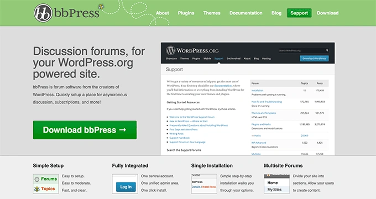Viewport: 376px width, 199px height.
Task: Click Mobile in the WordPress.org nav
Action: click(207, 59)
